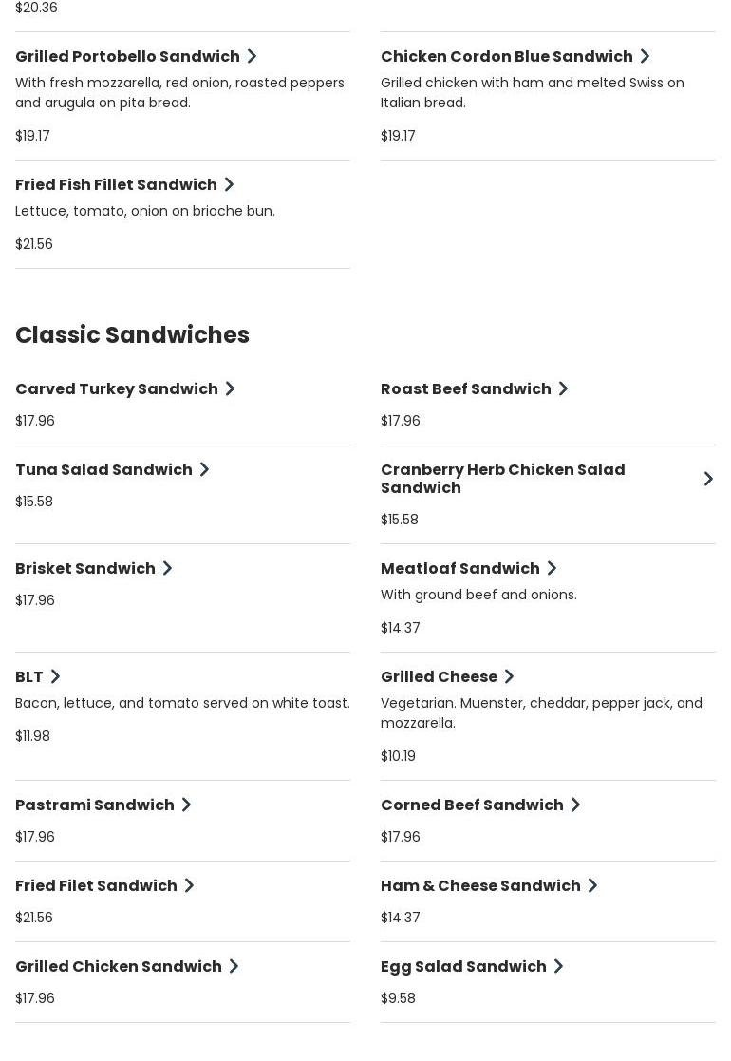Click chevron beside Roast Beef Sandwich
The height and width of the screenshot is (1061, 731).
click(x=563, y=389)
